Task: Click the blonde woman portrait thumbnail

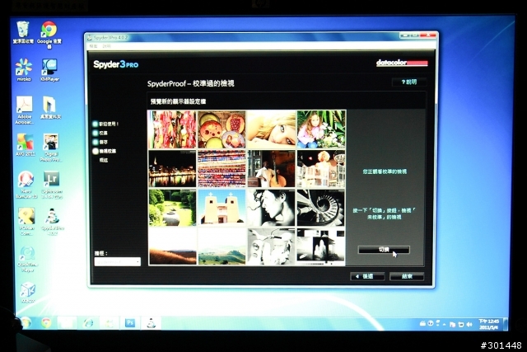Action: (x=271, y=129)
